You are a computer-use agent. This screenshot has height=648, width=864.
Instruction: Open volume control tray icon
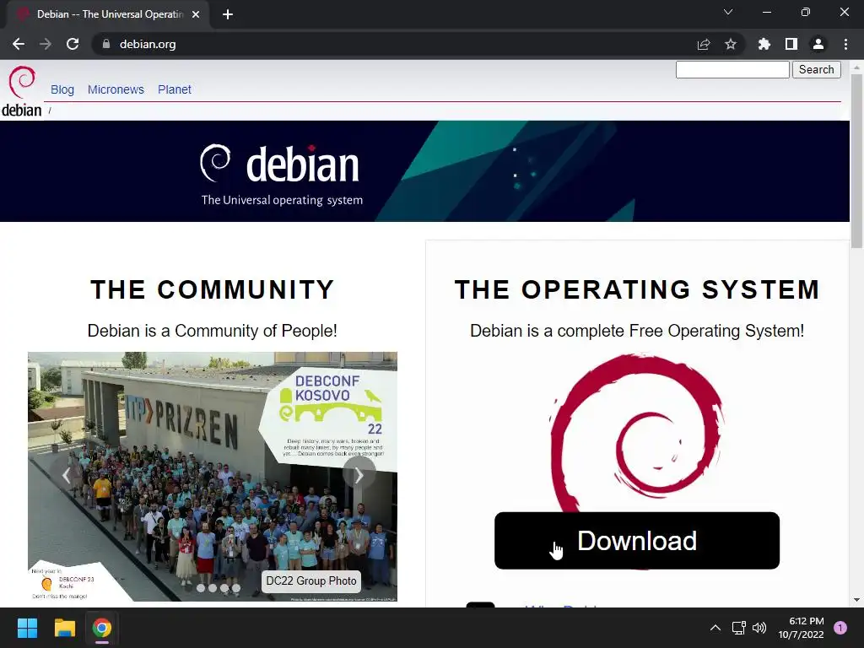(x=759, y=628)
